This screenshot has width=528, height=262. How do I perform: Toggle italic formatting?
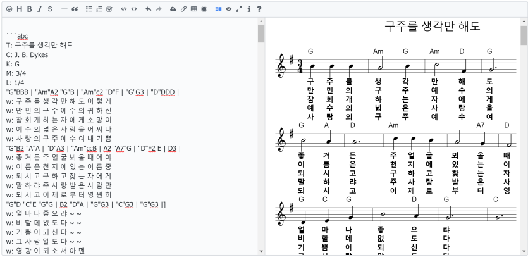click(39, 9)
